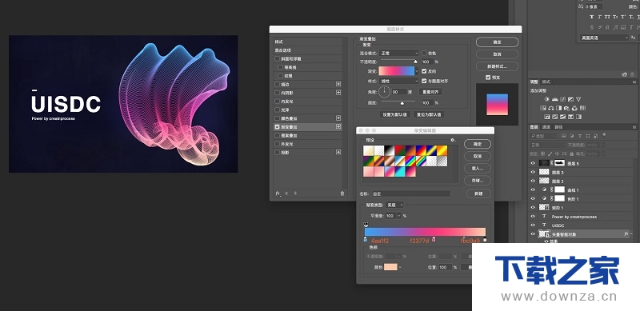Uncheck the 反向 reverse checkbox
The image size is (640, 311).
(424, 70)
